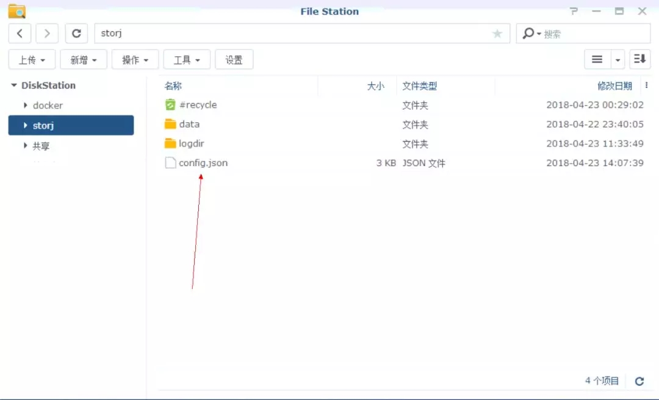Viewport: 659px width, 400px height.
Task: Click the storj path address field
Action: pyautogui.click(x=302, y=33)
